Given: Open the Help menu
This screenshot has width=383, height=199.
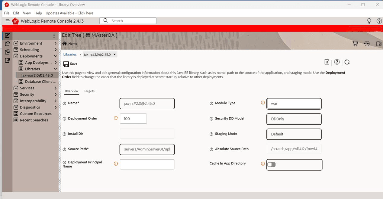Looking at the screenshot, I should (x=38, y=13).
